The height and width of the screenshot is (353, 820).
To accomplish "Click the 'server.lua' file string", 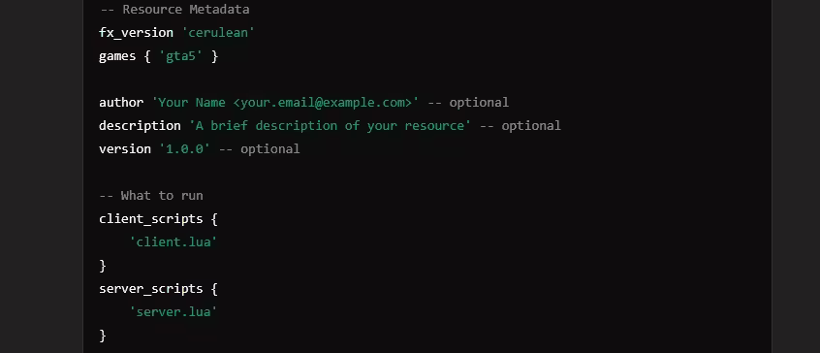I will click(x=173, y=312).
